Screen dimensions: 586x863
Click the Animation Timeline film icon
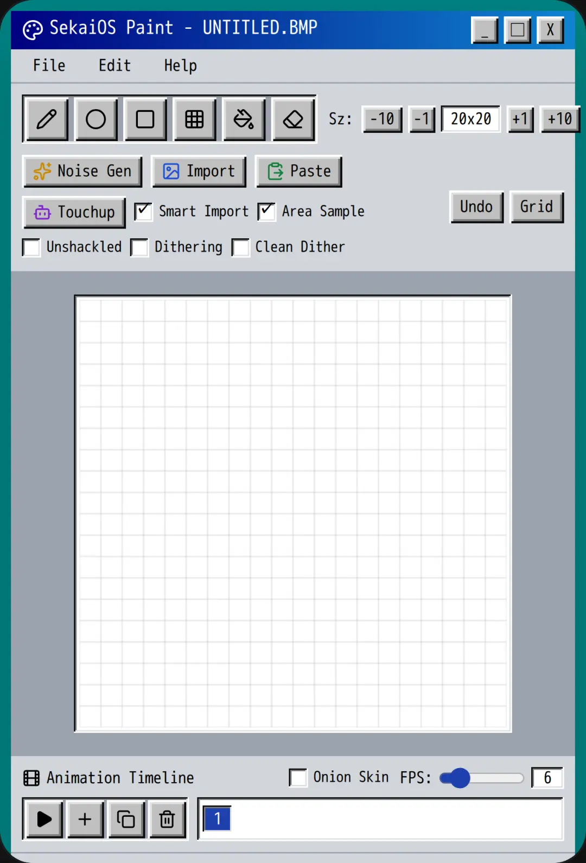point(31,778)
